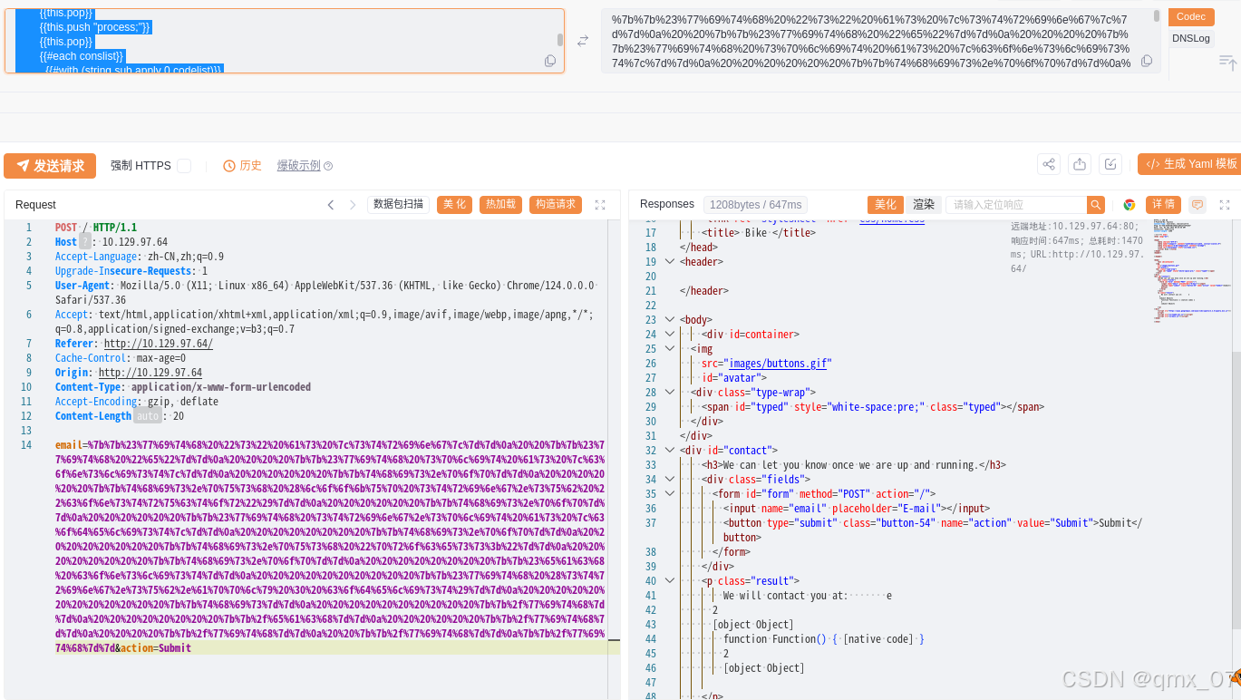Click the {{#each conslist}} line in codec input
Viewport: 1241px width, 700px height.
82,56
